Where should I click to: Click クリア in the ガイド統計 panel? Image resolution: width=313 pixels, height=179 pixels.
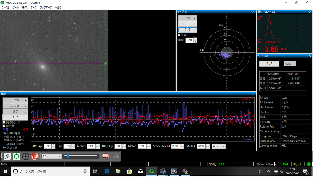[269, 64]
